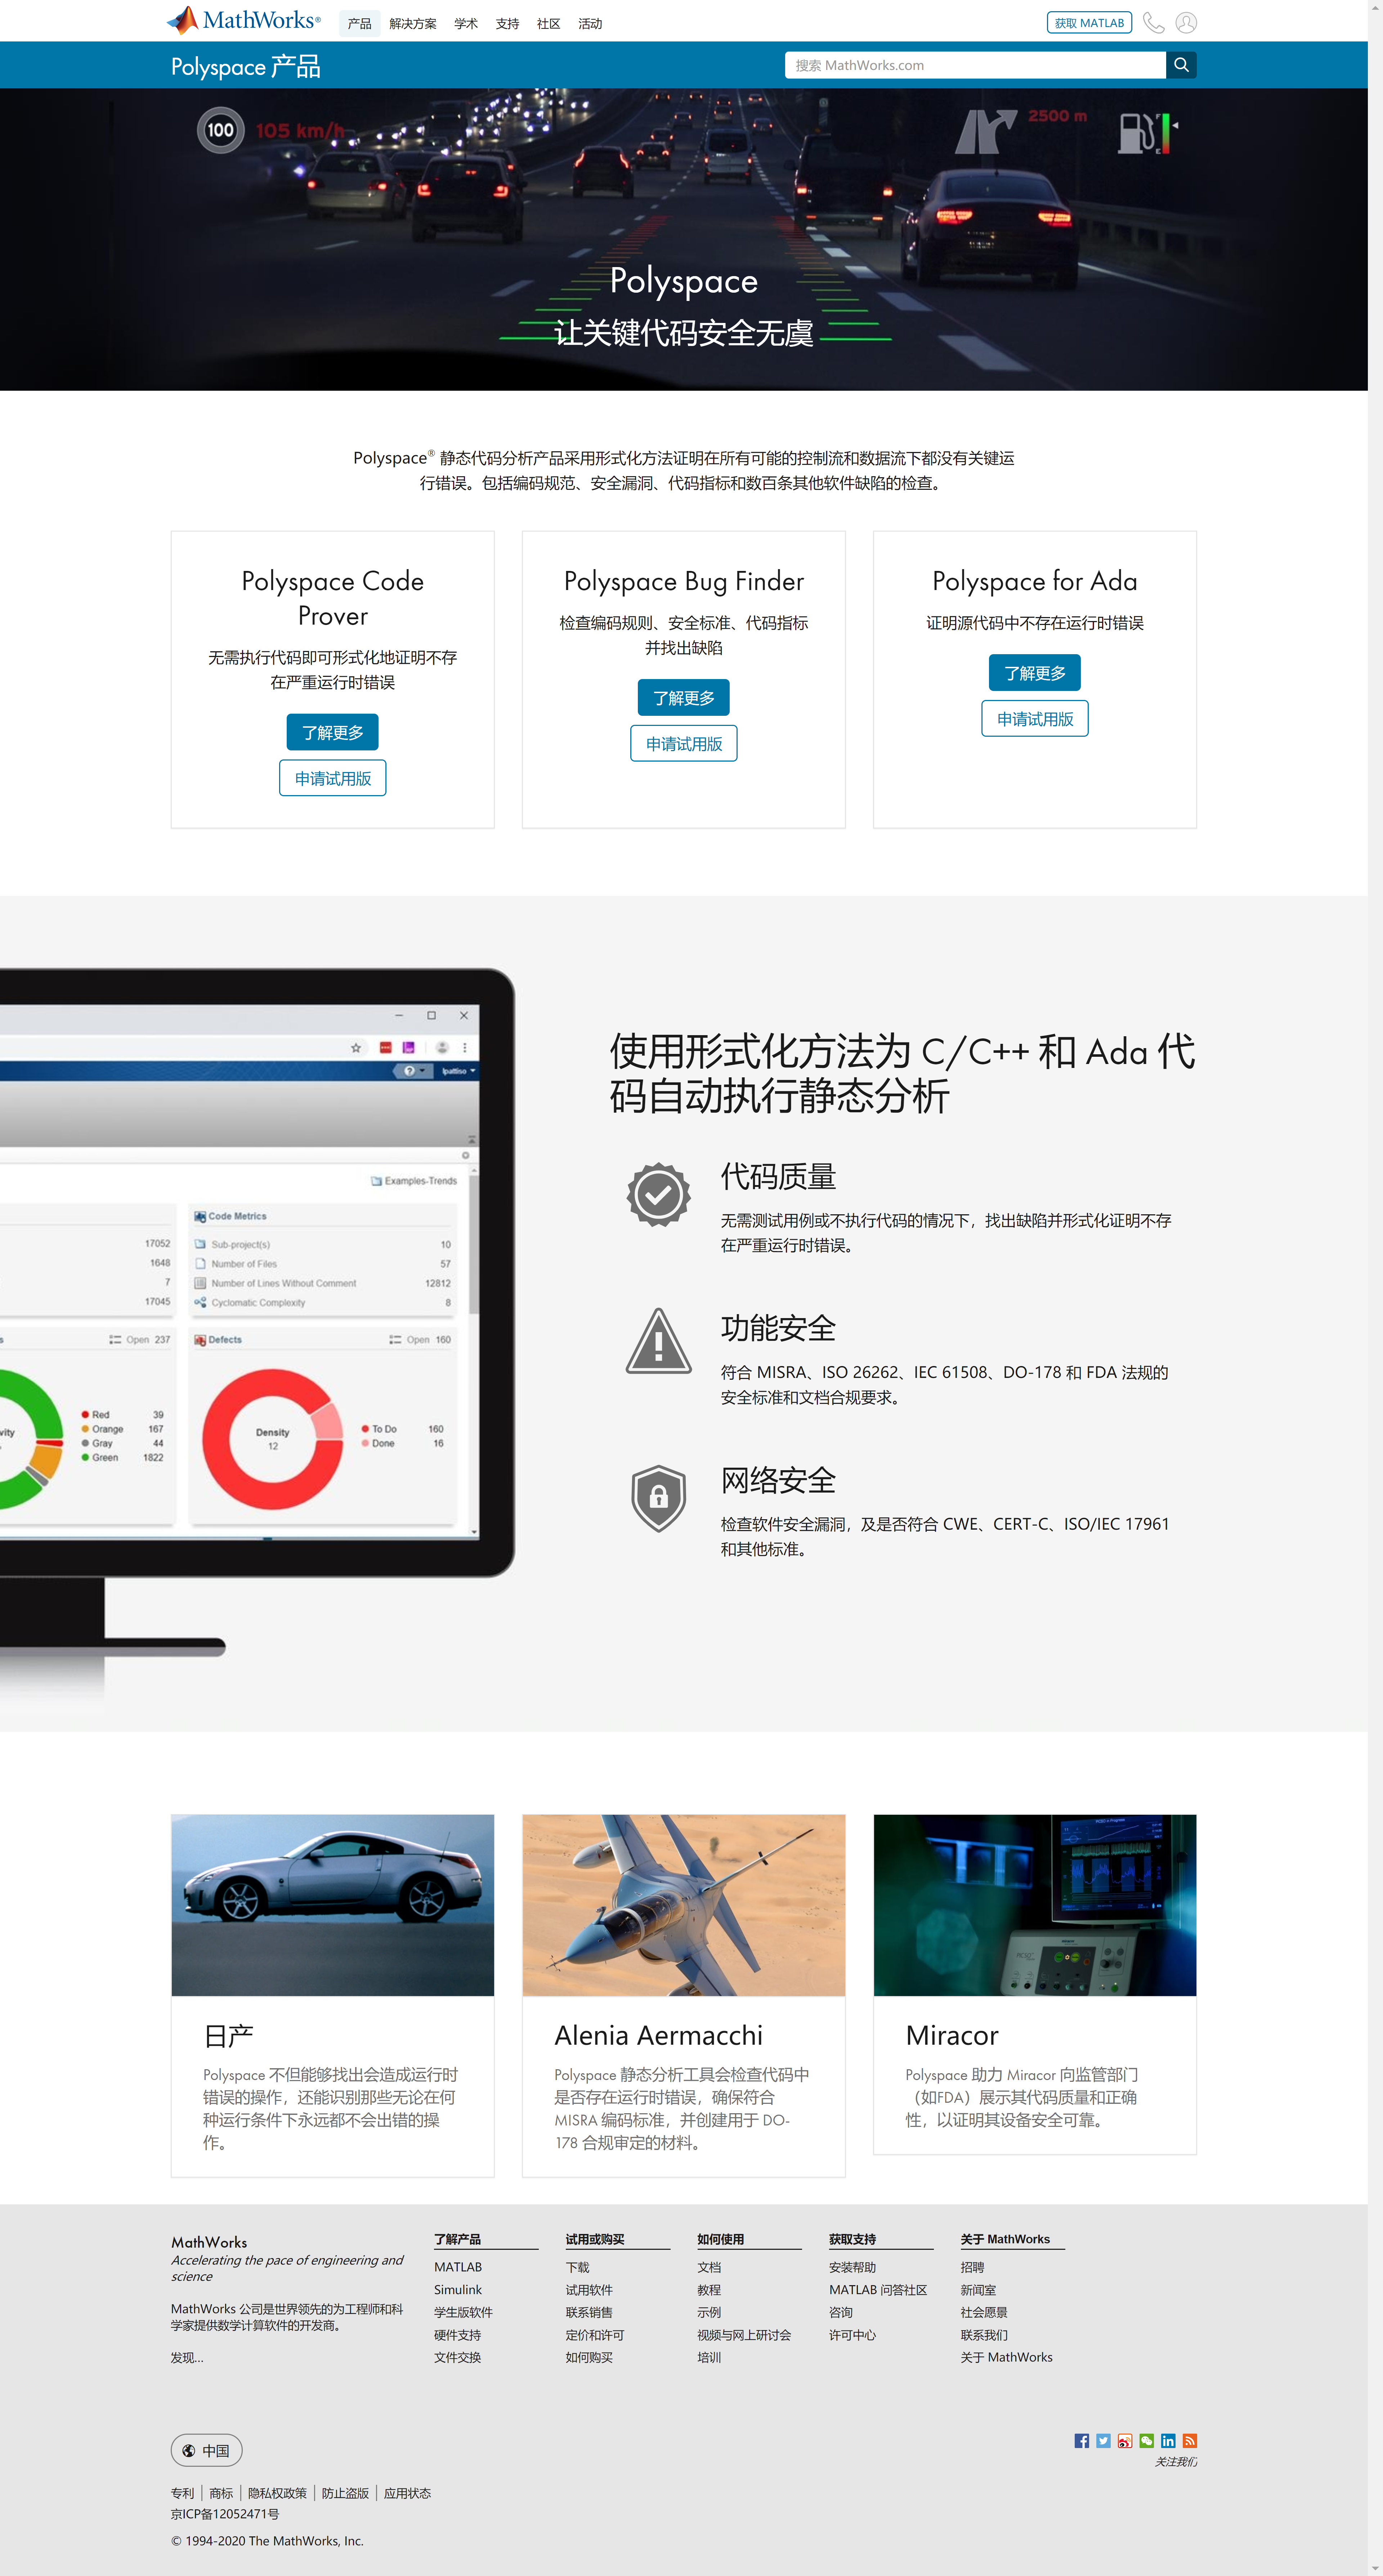The image size is (1383, 2576).
Task: Click the magnifier search button
Action: tap(1181, 65)
